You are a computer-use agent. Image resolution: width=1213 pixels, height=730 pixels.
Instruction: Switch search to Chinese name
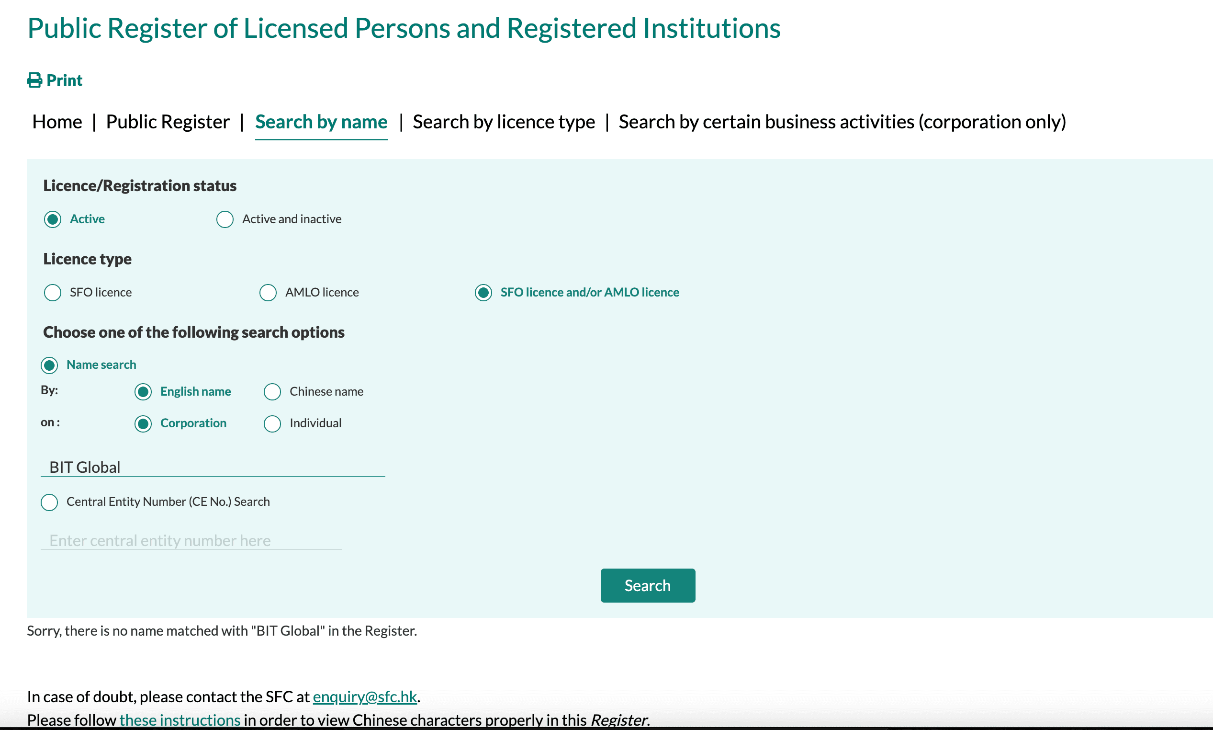pos(272,392)
